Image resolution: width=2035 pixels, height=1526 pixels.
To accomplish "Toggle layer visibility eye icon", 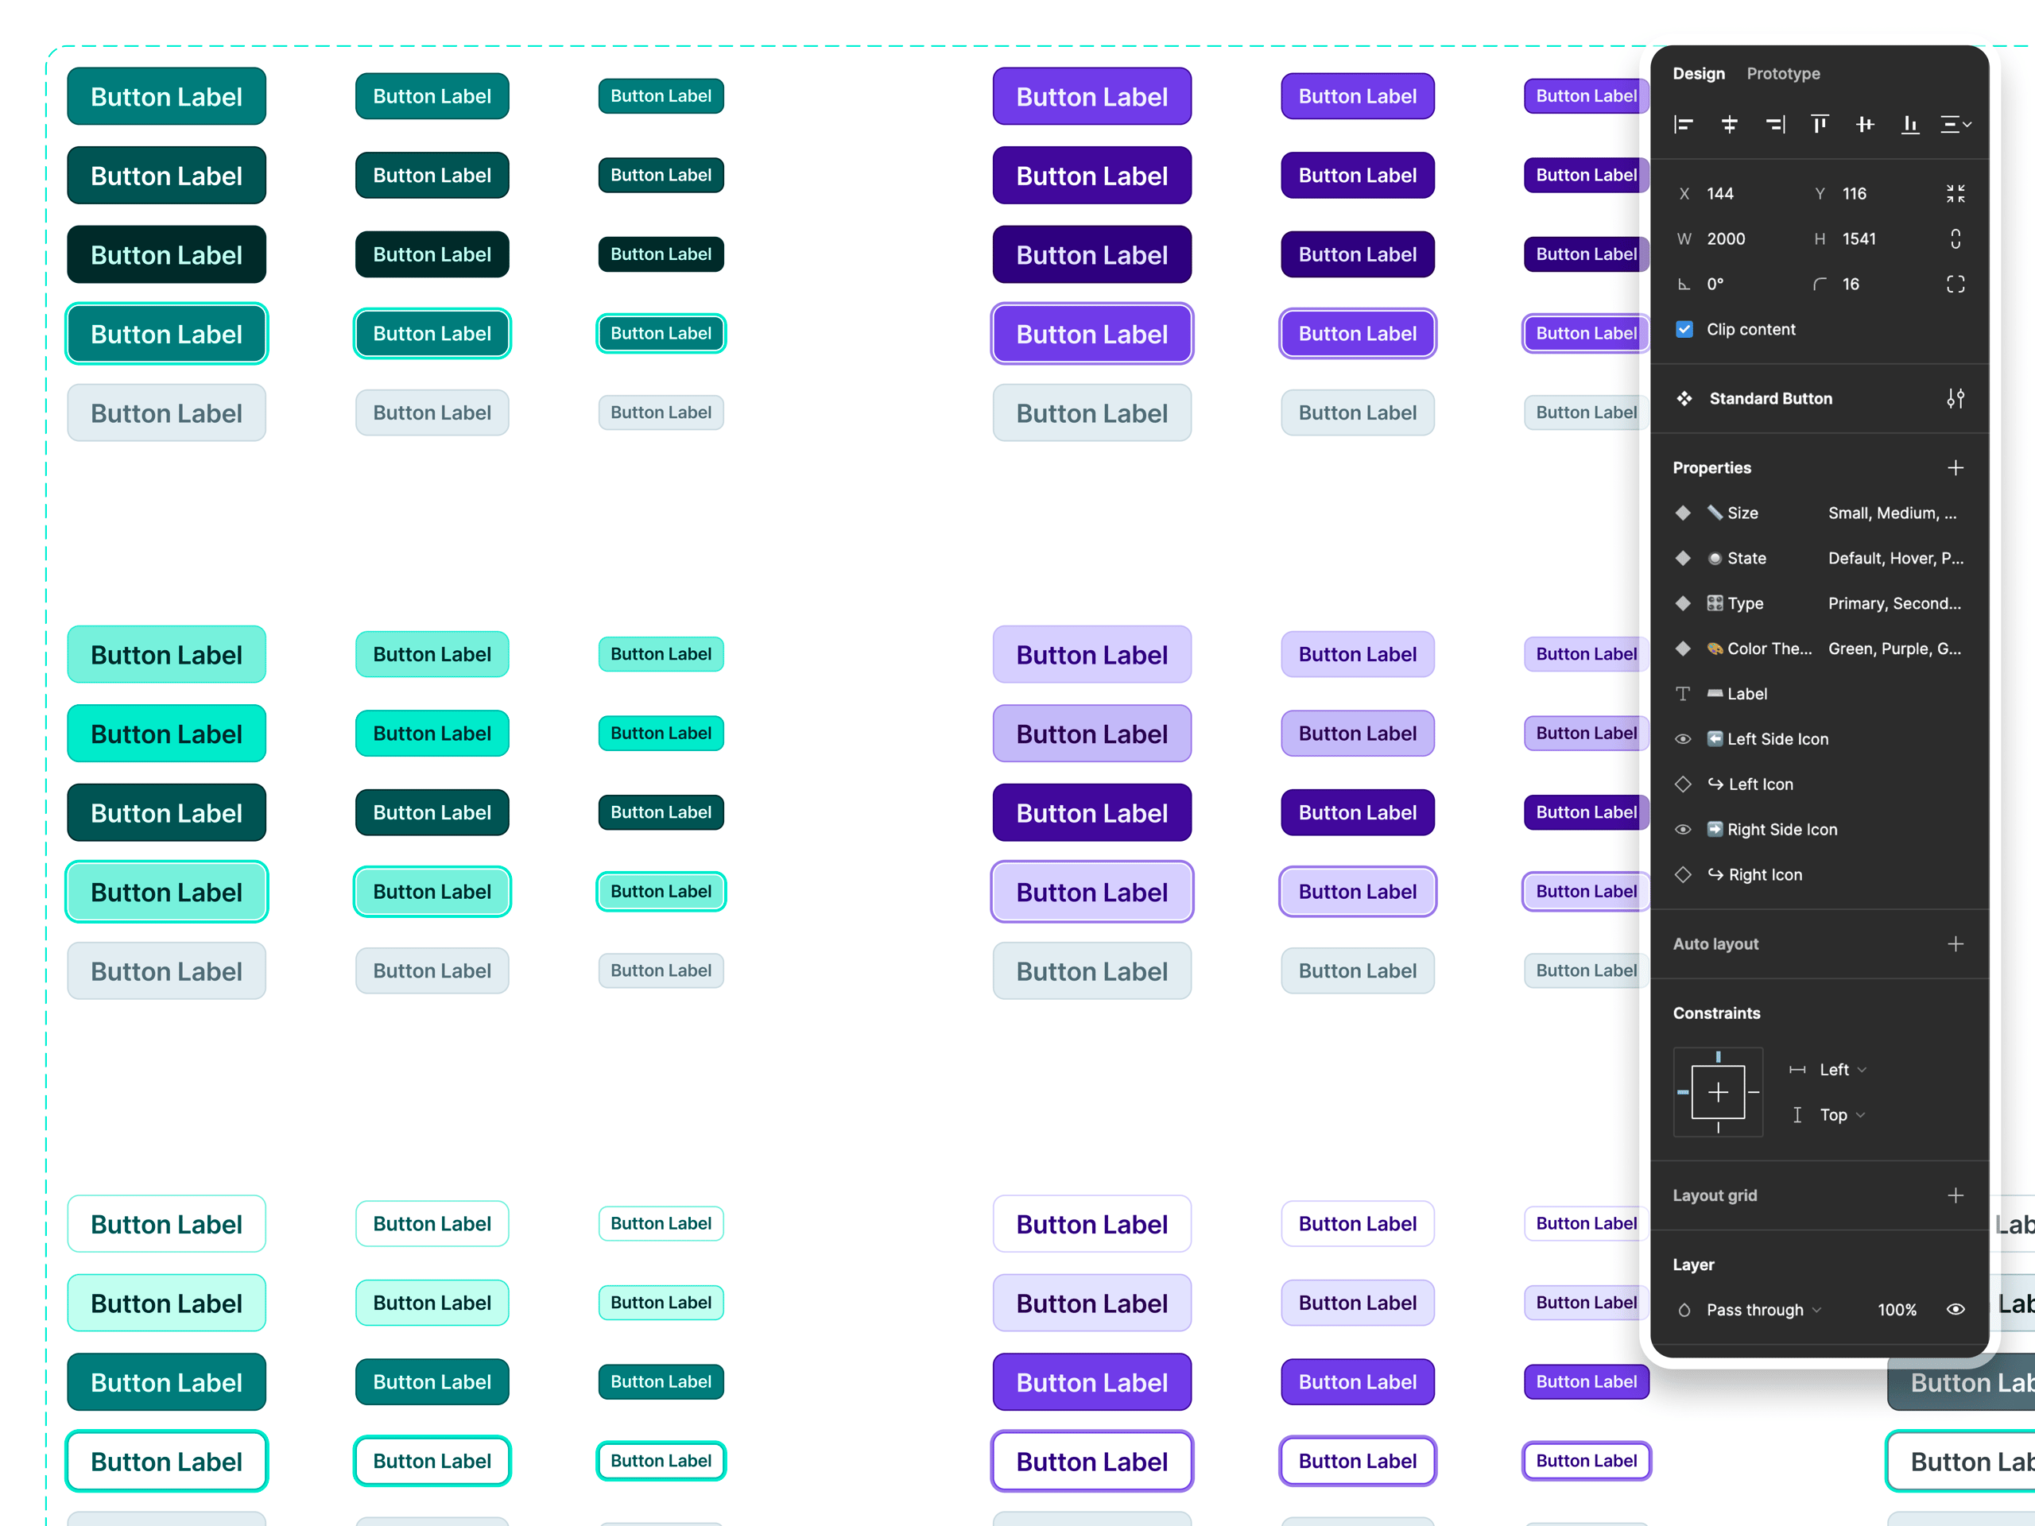I will click(1956, 1310).
